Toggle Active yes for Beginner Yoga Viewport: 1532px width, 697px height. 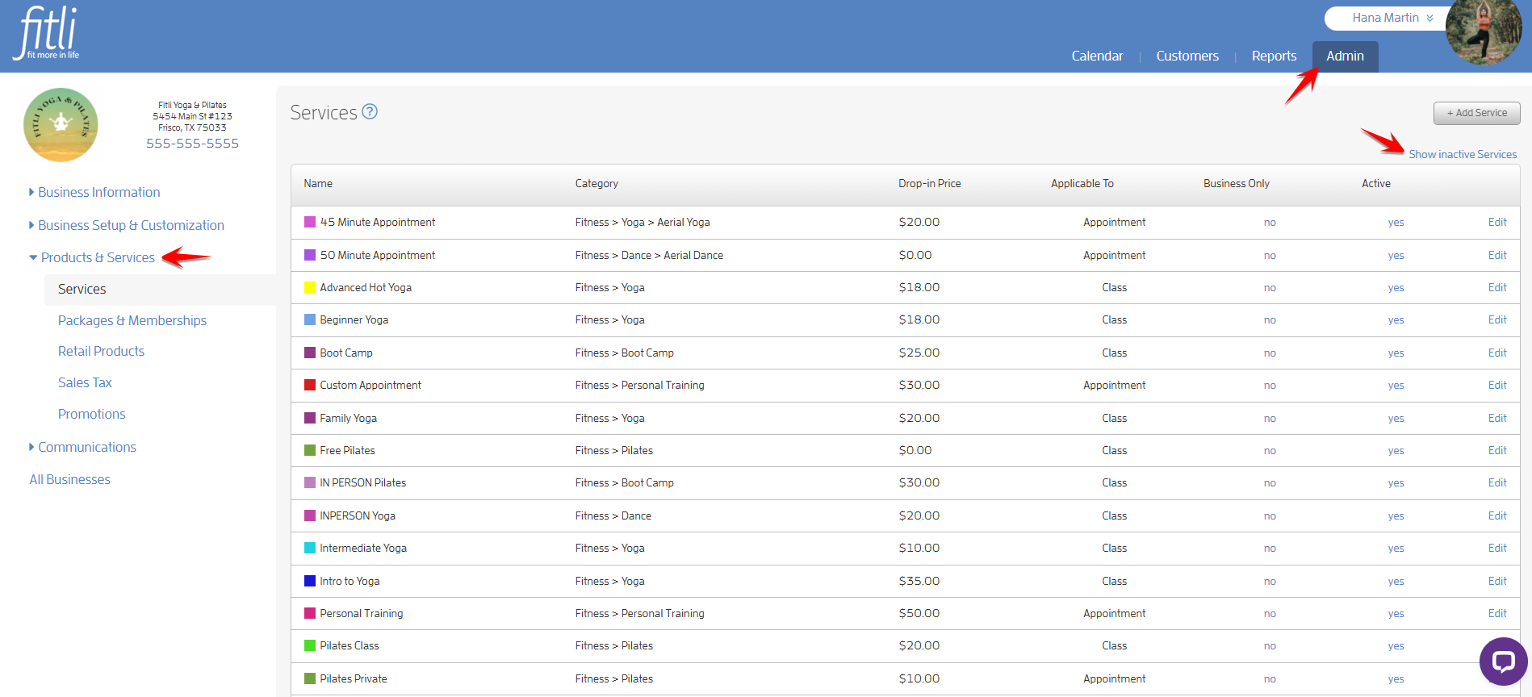click(1396, 320)
